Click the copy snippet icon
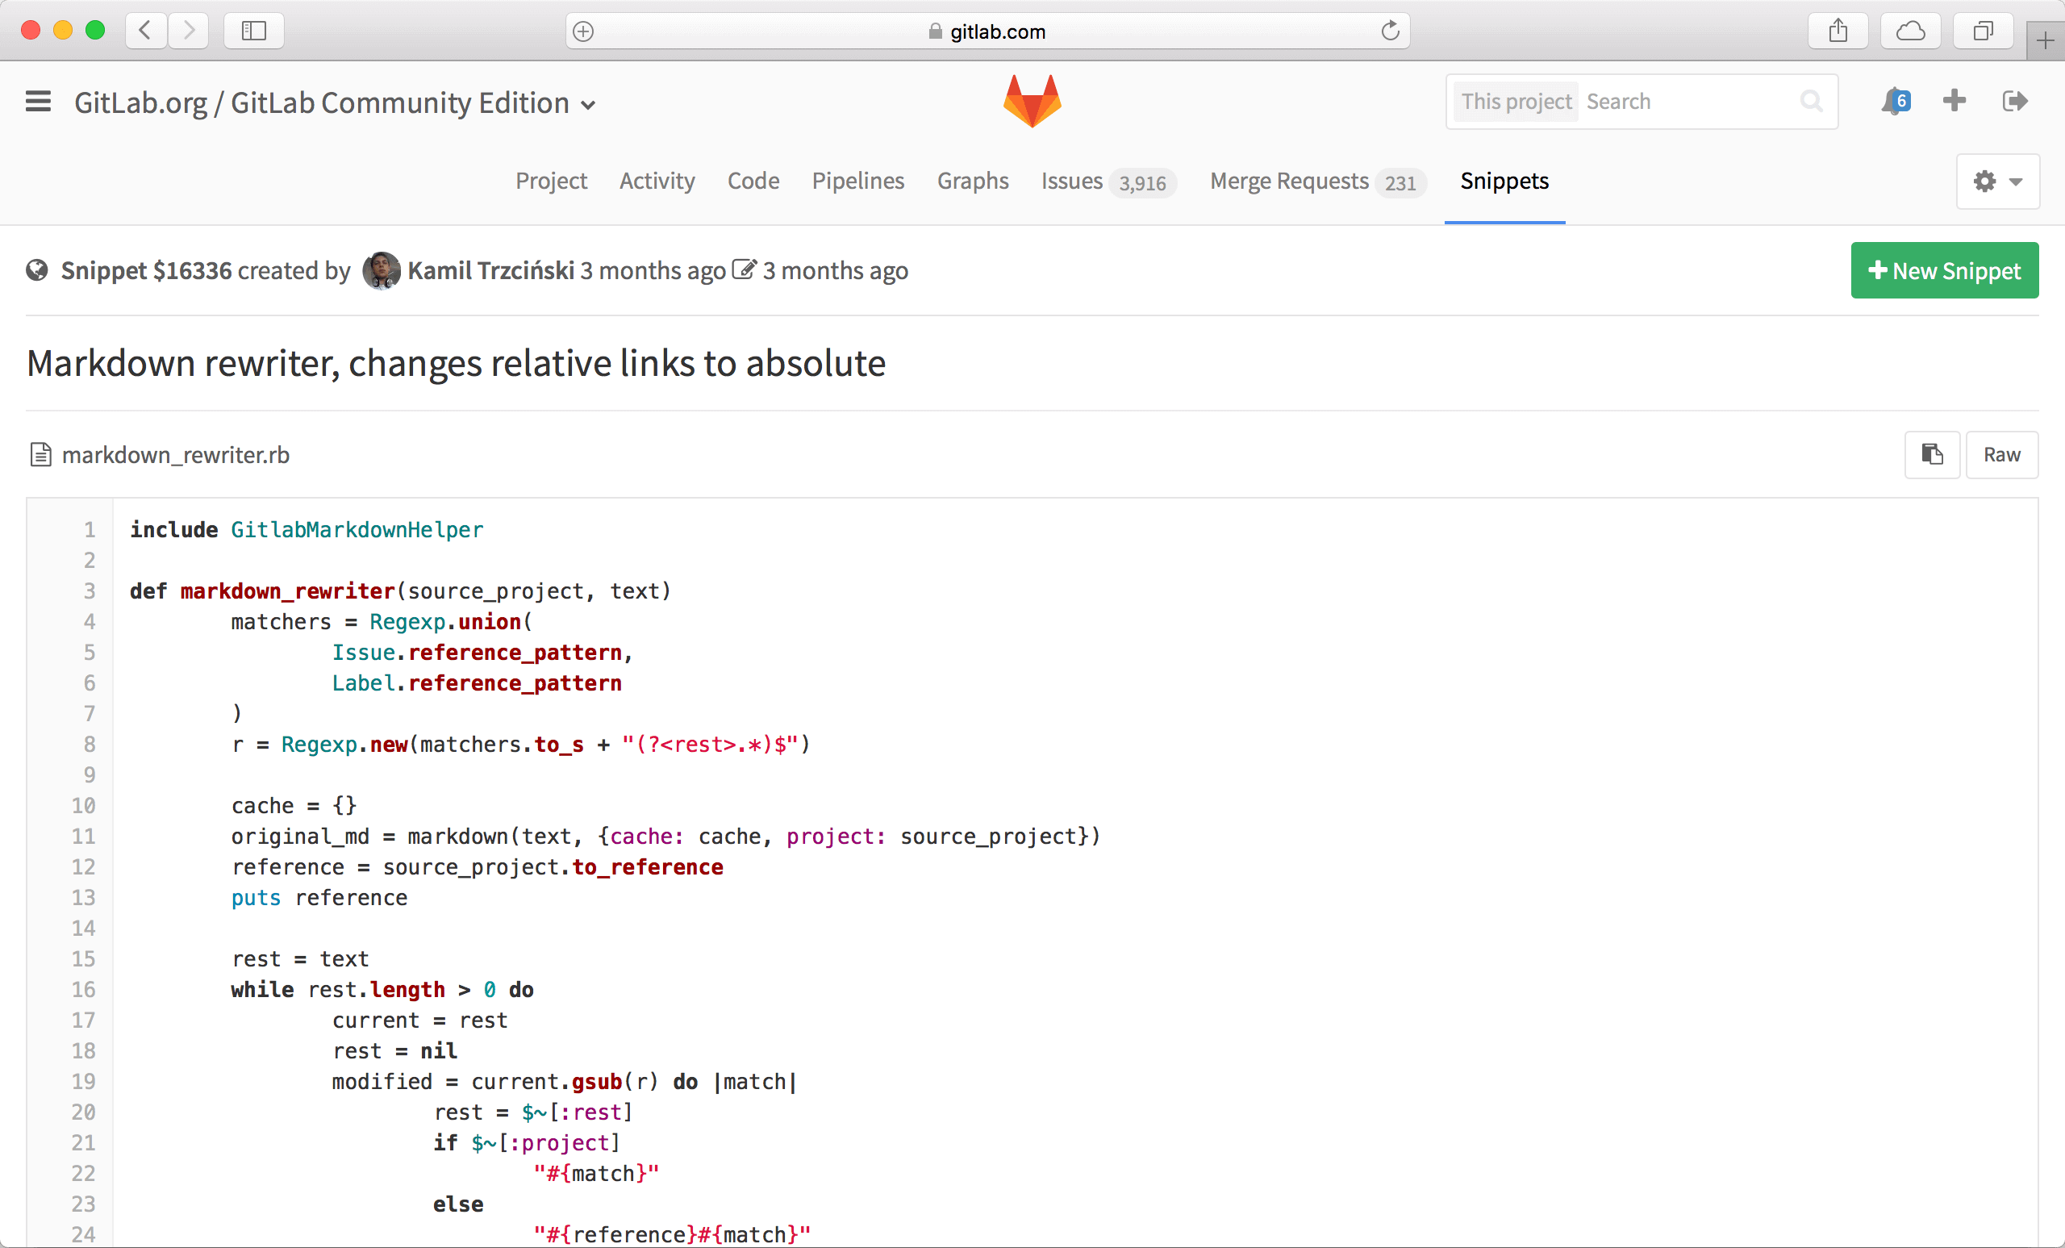Viewport: 2065px width, 1248px height. pyautogui.click(x=1931, y=454)
